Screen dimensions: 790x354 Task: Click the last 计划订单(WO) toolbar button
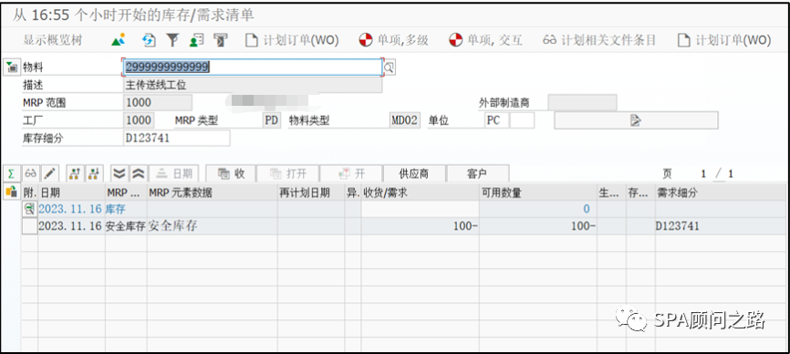pos(724,40)
